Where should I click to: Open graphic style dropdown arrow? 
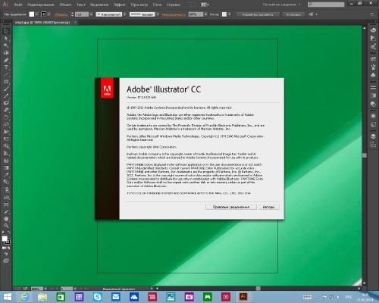tap(229, 14)
